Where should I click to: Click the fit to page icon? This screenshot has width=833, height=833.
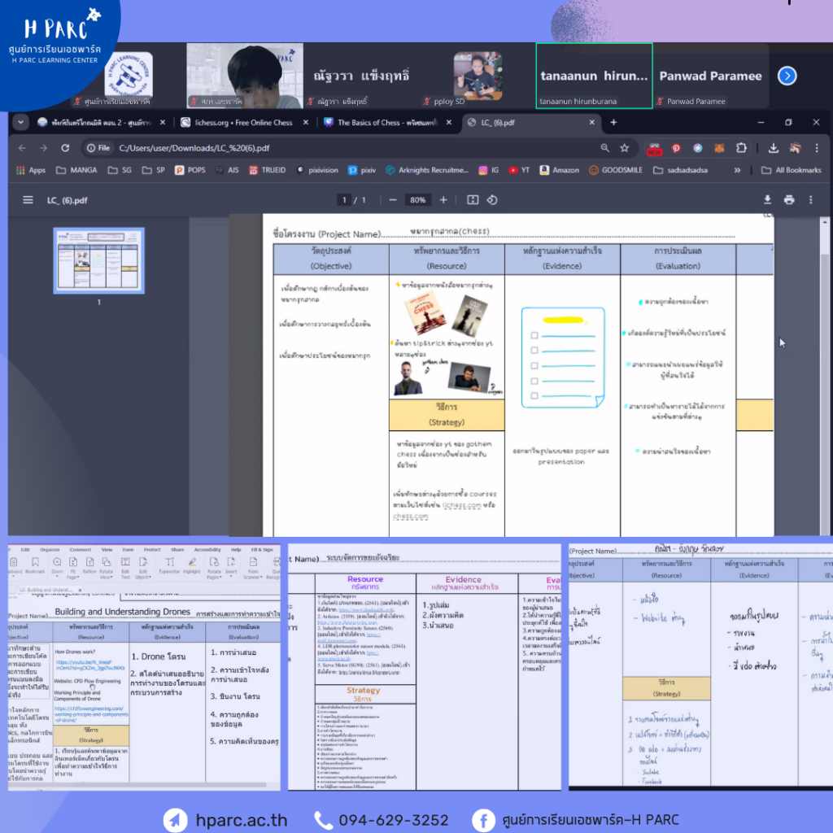[473, 200]
